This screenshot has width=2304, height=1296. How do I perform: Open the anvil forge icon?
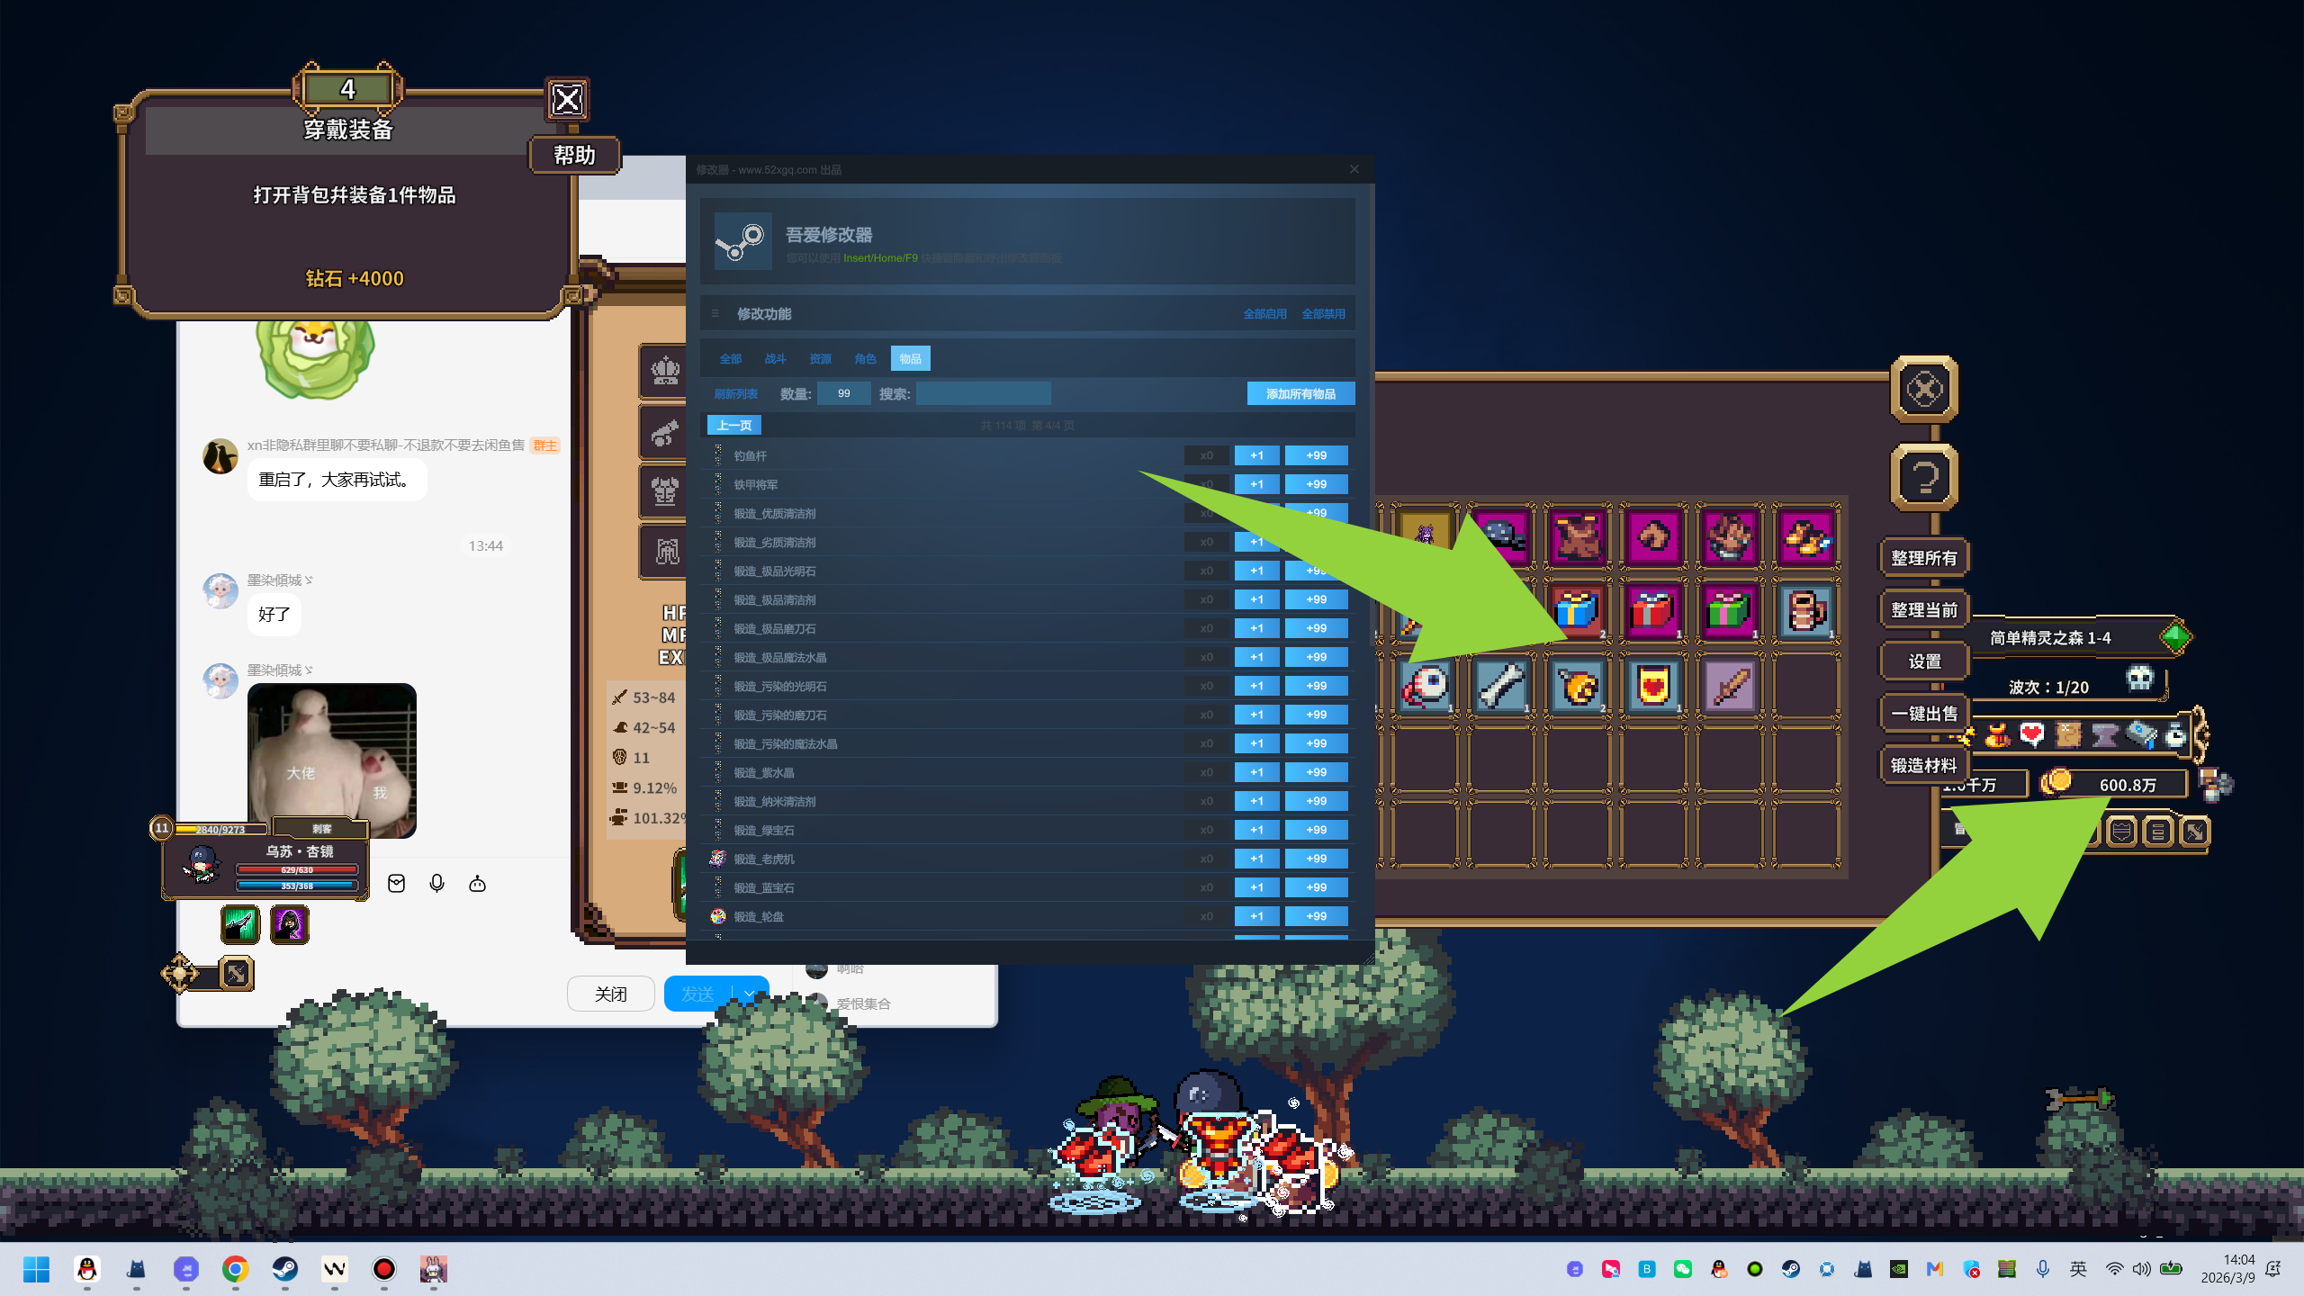point(2104,735)
